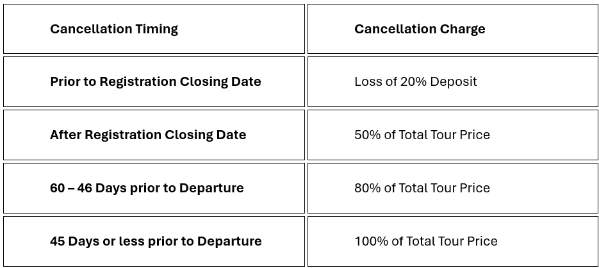Click the 100% value text
599x268 pixels.
[x=370, y=241]
